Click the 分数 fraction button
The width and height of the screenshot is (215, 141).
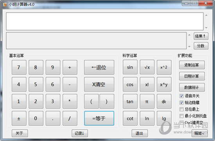[201, 46]
